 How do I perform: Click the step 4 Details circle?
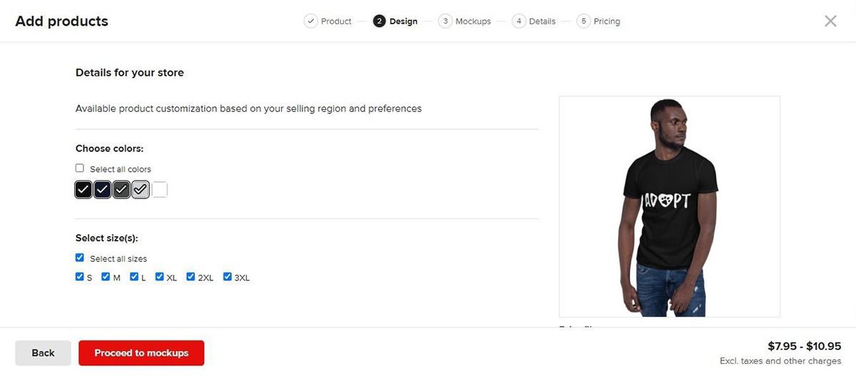point(519,21)
